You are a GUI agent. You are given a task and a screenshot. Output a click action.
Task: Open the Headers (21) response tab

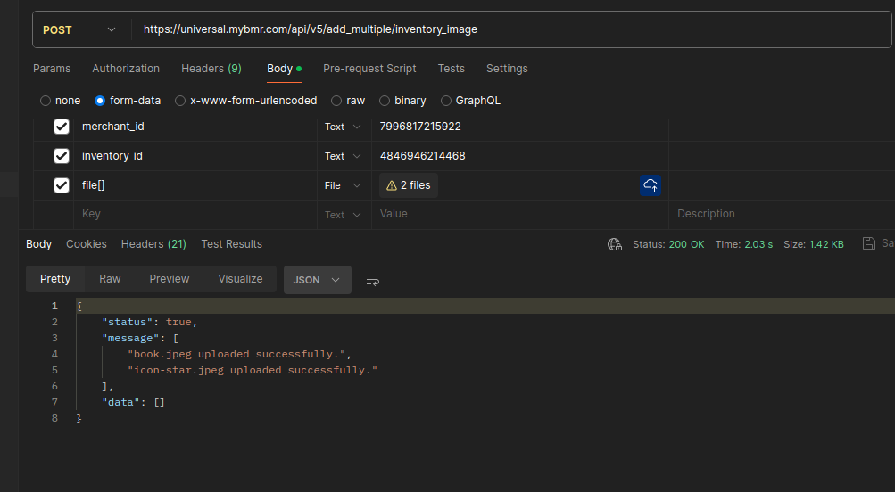point(153,244)
